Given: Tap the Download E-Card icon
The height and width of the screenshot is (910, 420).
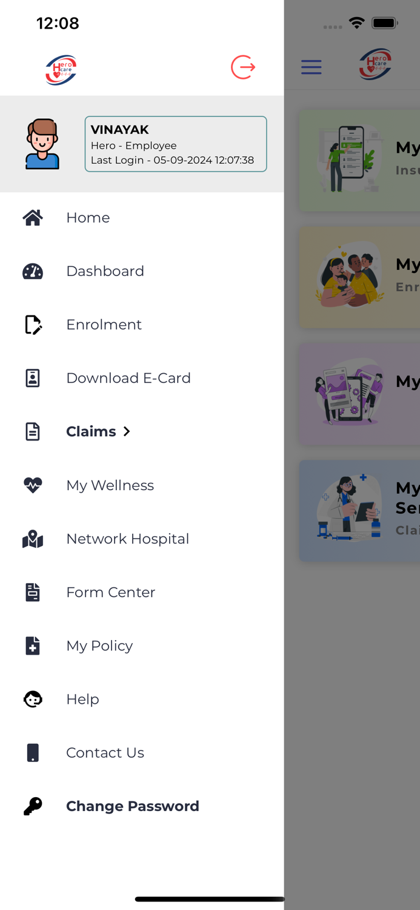Looking at the screenshot, I should (x=32, y=378).
